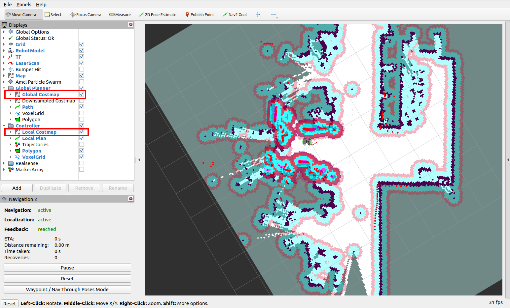This screenshot has width=510, height=308.
Task: Open the Panels menu
Action: (24, 5)
